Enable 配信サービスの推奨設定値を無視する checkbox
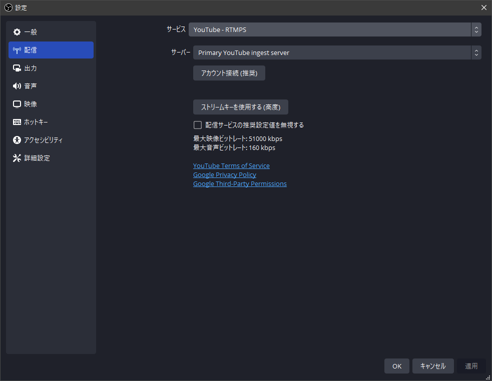 (198, 125)
